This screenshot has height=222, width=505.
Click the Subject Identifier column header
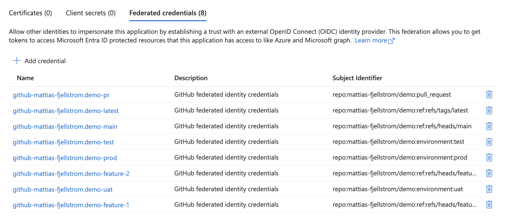pos(357,78)
